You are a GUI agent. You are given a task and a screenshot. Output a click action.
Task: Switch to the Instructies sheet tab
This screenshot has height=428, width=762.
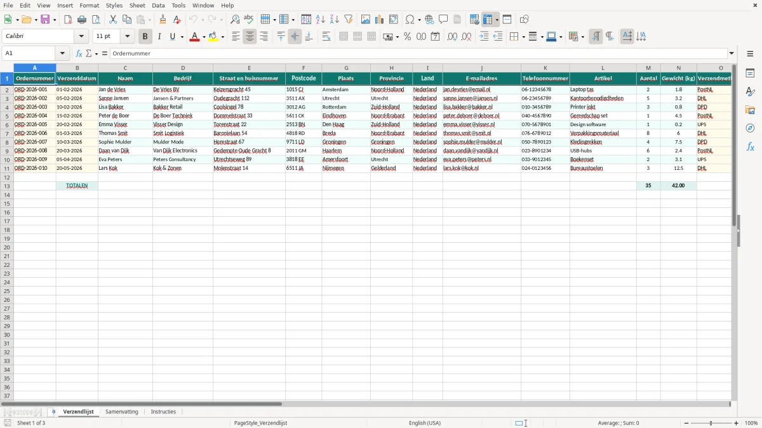click(163, 412)
